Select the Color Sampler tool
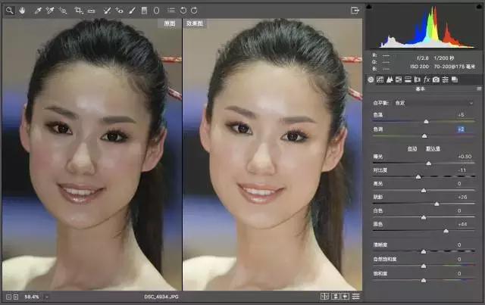Screen dimensions: 485x305 pyautogui.click(x=50, y=11)
